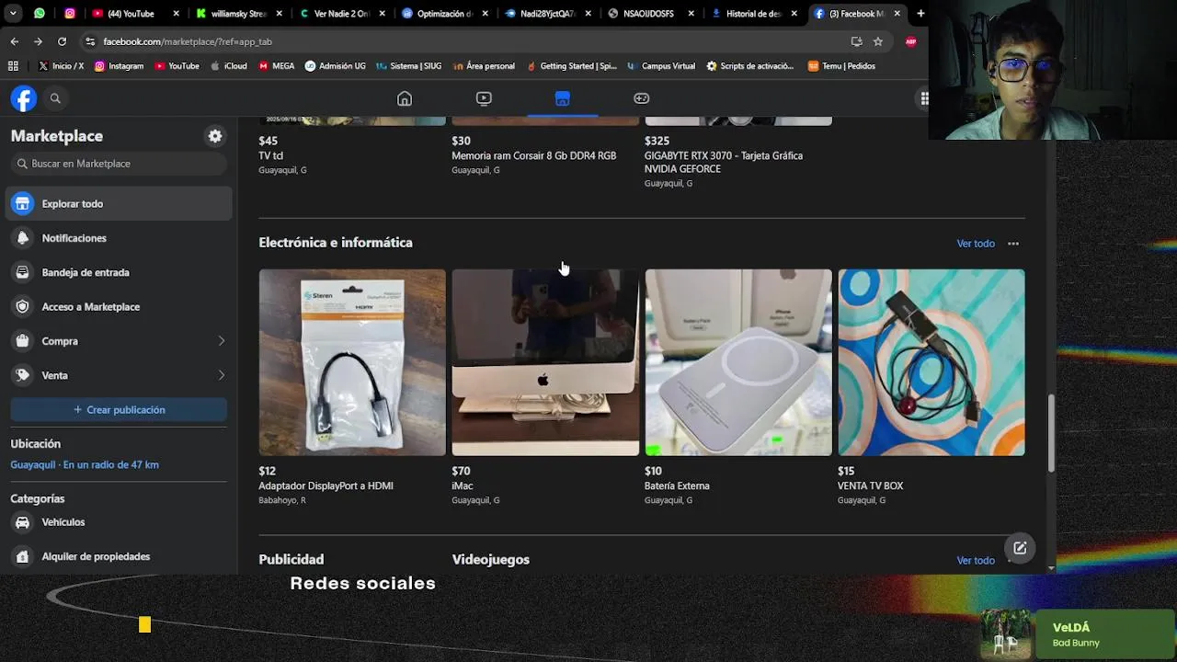The image size is (1177, 662).
Task: Open the Sistema | SIUG bookmark
Action: point(408,66)
